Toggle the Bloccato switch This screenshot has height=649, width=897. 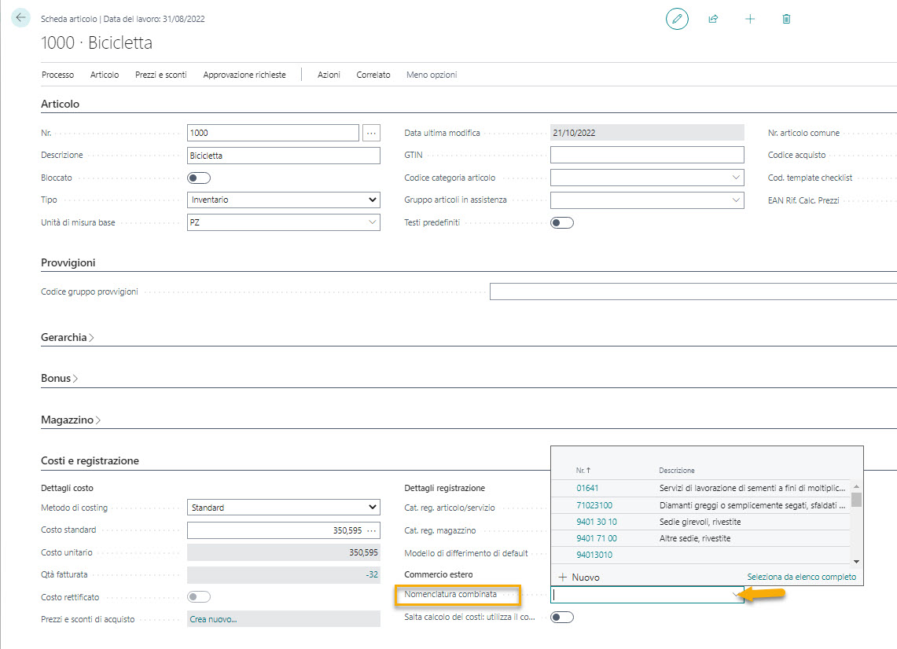pos(199,178)
